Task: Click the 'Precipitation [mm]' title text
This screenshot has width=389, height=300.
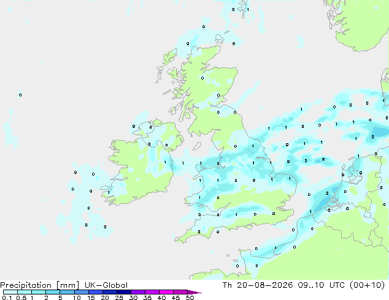Action: coord(40,285)
